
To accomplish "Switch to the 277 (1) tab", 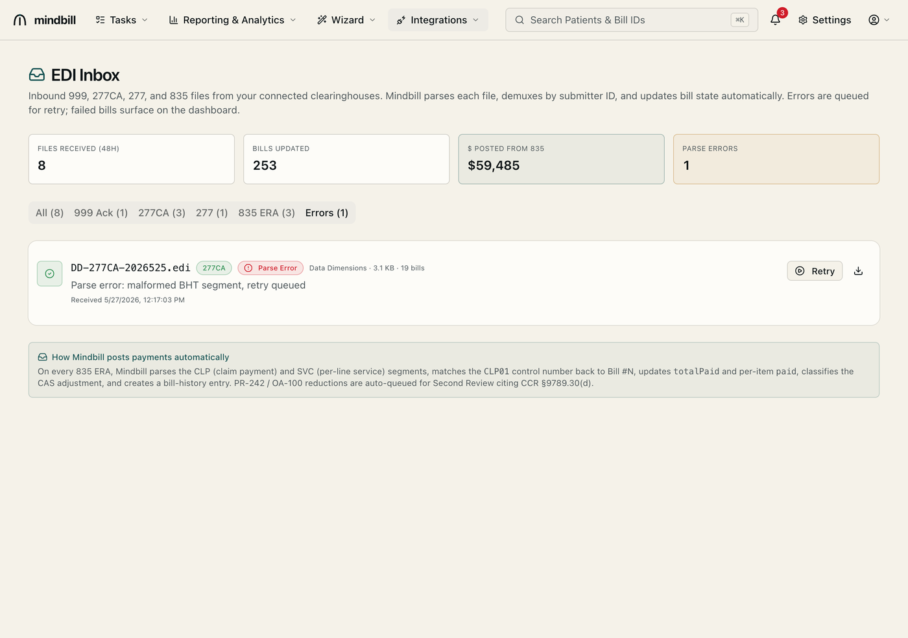I will click(211, 213).
